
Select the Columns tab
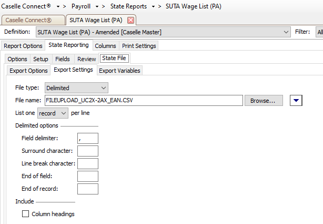pos(105,46)
